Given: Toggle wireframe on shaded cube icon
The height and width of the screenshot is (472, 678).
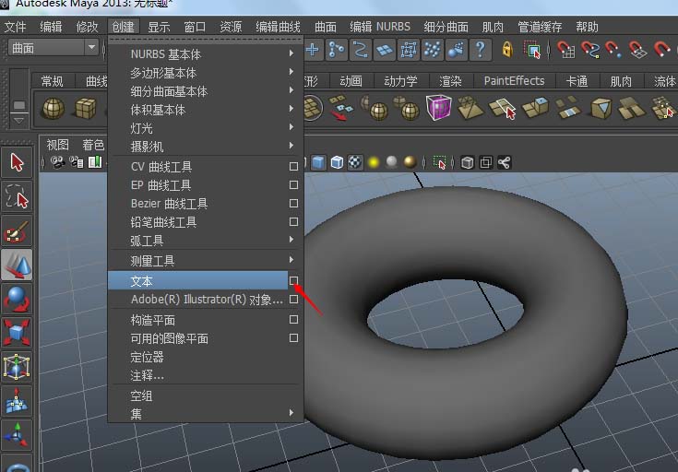Looking at the screenshot, I should point(337,162).
